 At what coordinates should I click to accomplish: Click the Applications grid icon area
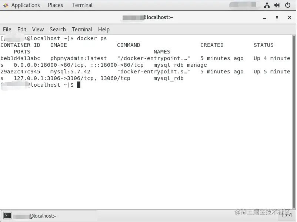click(5, 5)
